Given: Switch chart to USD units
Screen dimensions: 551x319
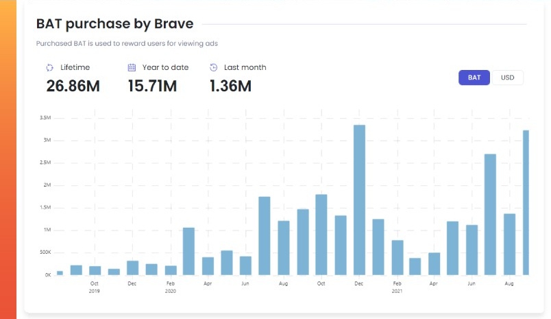Looking at the screenshot, I should tap(507, 78).
